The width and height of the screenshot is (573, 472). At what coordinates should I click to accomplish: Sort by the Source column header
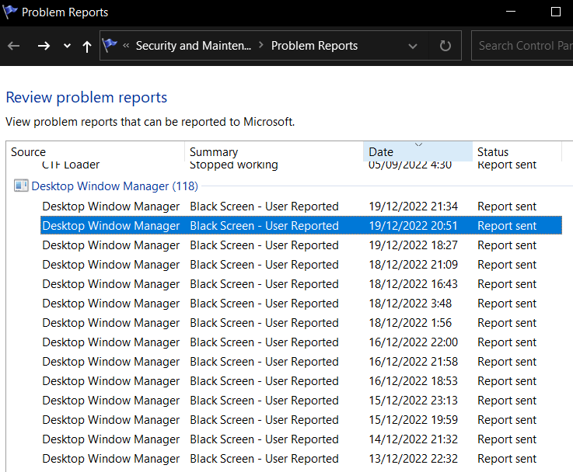pos(95,151)
